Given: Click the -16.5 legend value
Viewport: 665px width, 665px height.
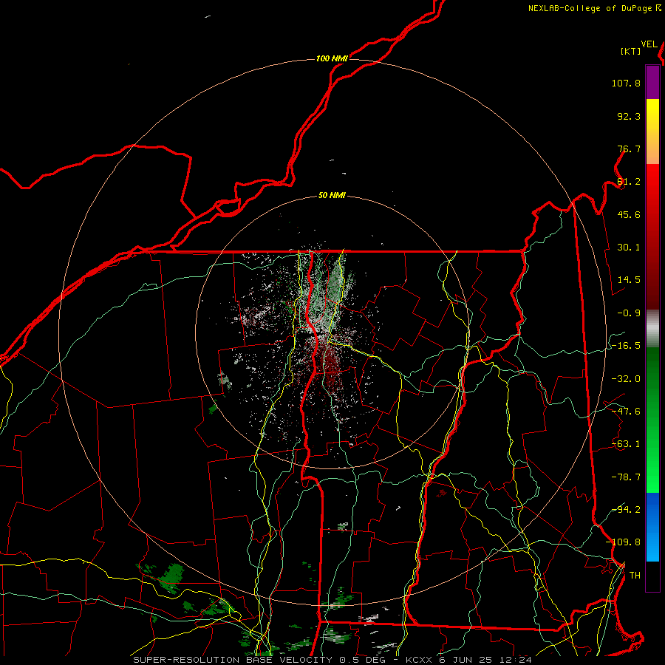Looking at the screenshot, I should click(626, 346).
